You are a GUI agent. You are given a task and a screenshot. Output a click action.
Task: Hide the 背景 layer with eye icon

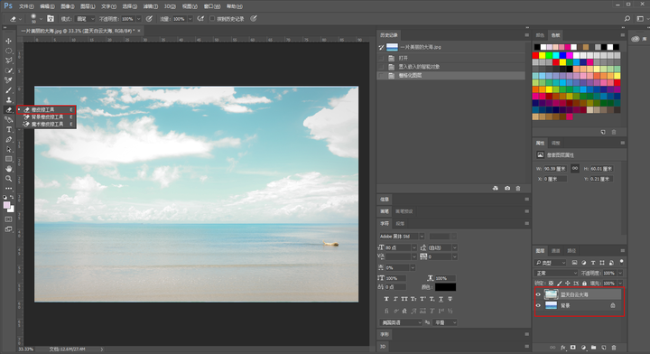[538, 305]
